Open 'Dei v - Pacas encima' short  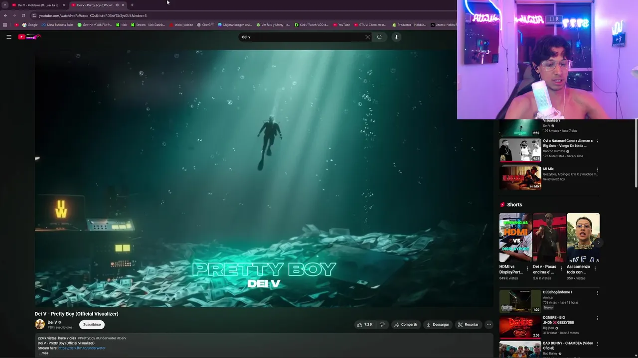(x=549, y=238)
